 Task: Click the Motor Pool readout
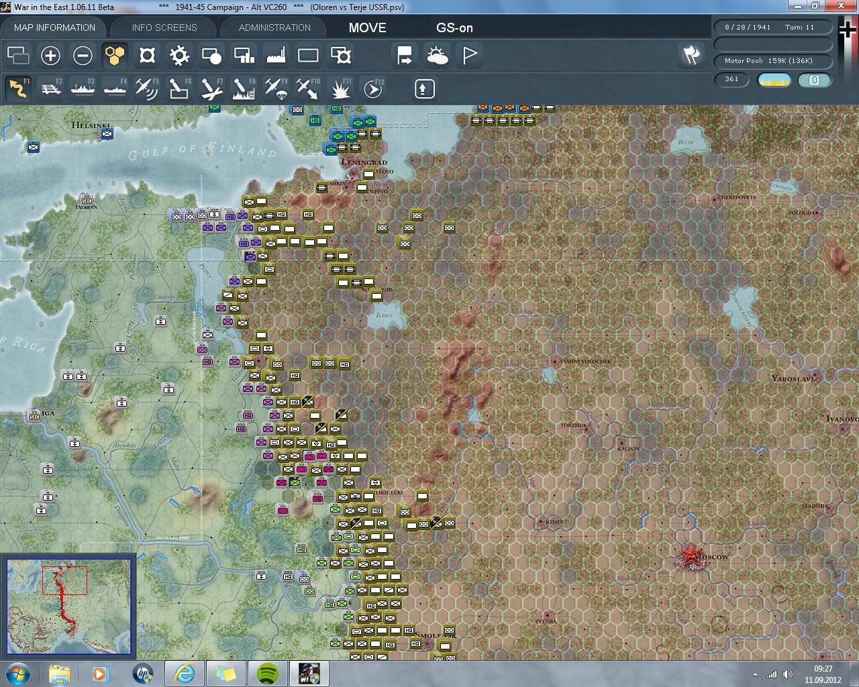click(773, 61)
